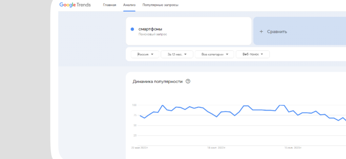This screenshot has width=346, height=159.
Task: Switch to the Анализ tab
Action: tap(129, 5)
